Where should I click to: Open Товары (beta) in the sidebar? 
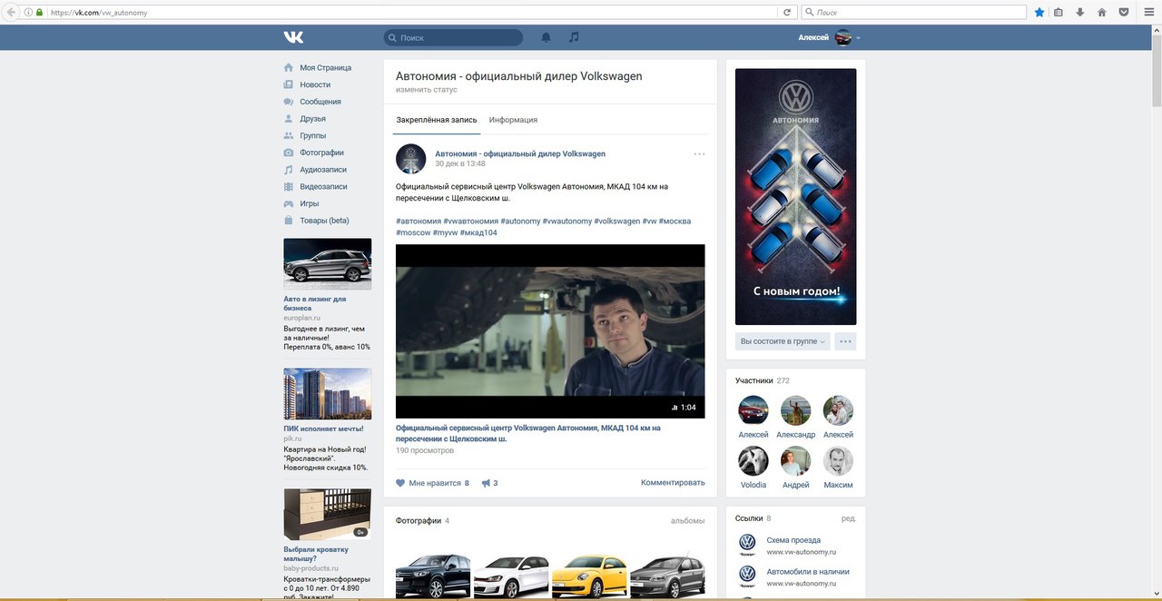[324, 221]
